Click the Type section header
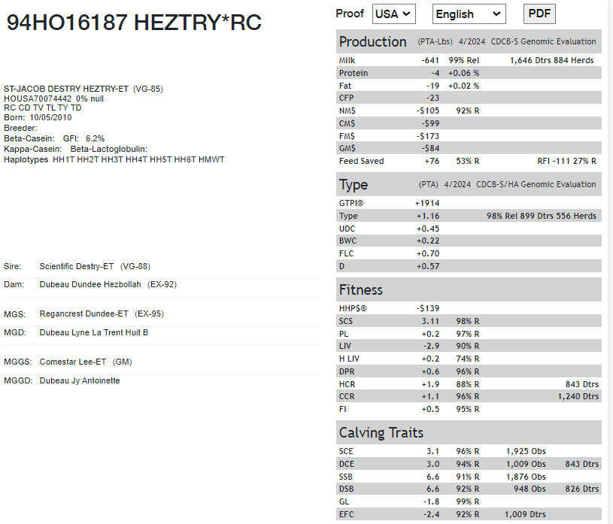Screen dimensions: 613x524 354,185
